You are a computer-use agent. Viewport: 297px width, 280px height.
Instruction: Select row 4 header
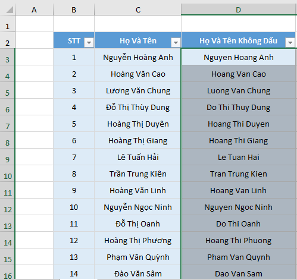click(7, 74)
